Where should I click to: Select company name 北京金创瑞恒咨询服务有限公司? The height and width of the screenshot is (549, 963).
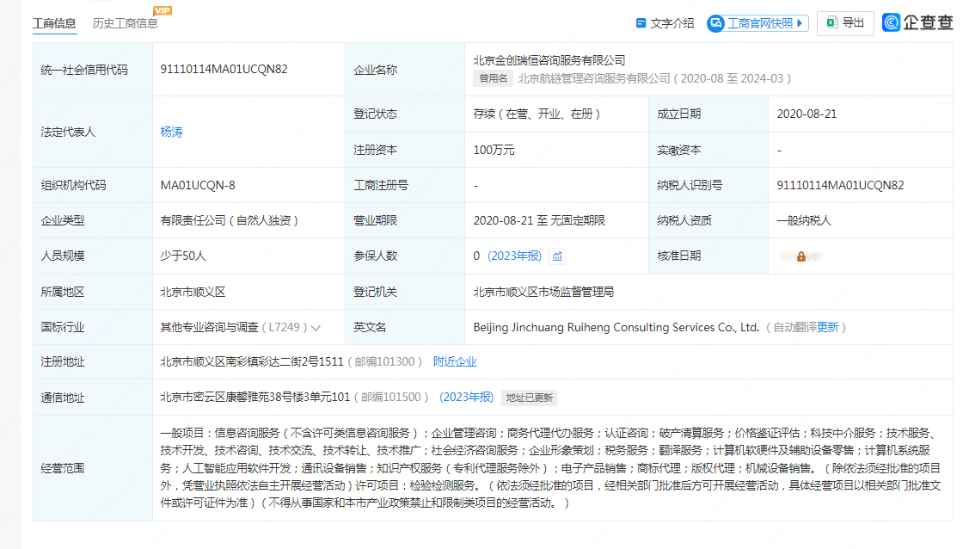coord(549,60)
